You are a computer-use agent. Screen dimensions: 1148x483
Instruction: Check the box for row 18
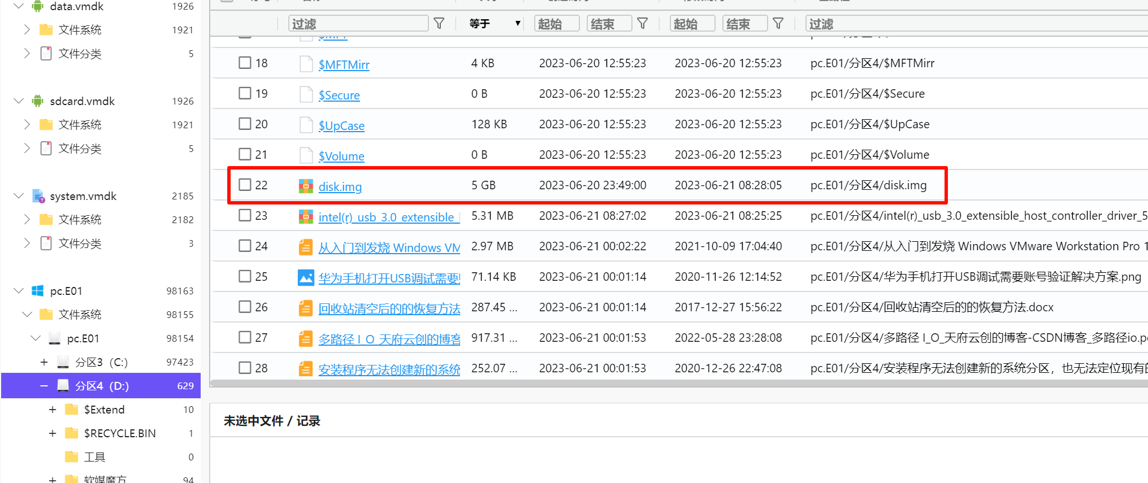point(245,62)
